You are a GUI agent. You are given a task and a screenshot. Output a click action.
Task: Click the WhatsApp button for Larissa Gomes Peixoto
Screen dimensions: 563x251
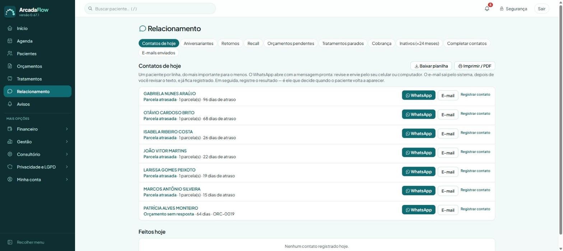[x=419, y=172]
